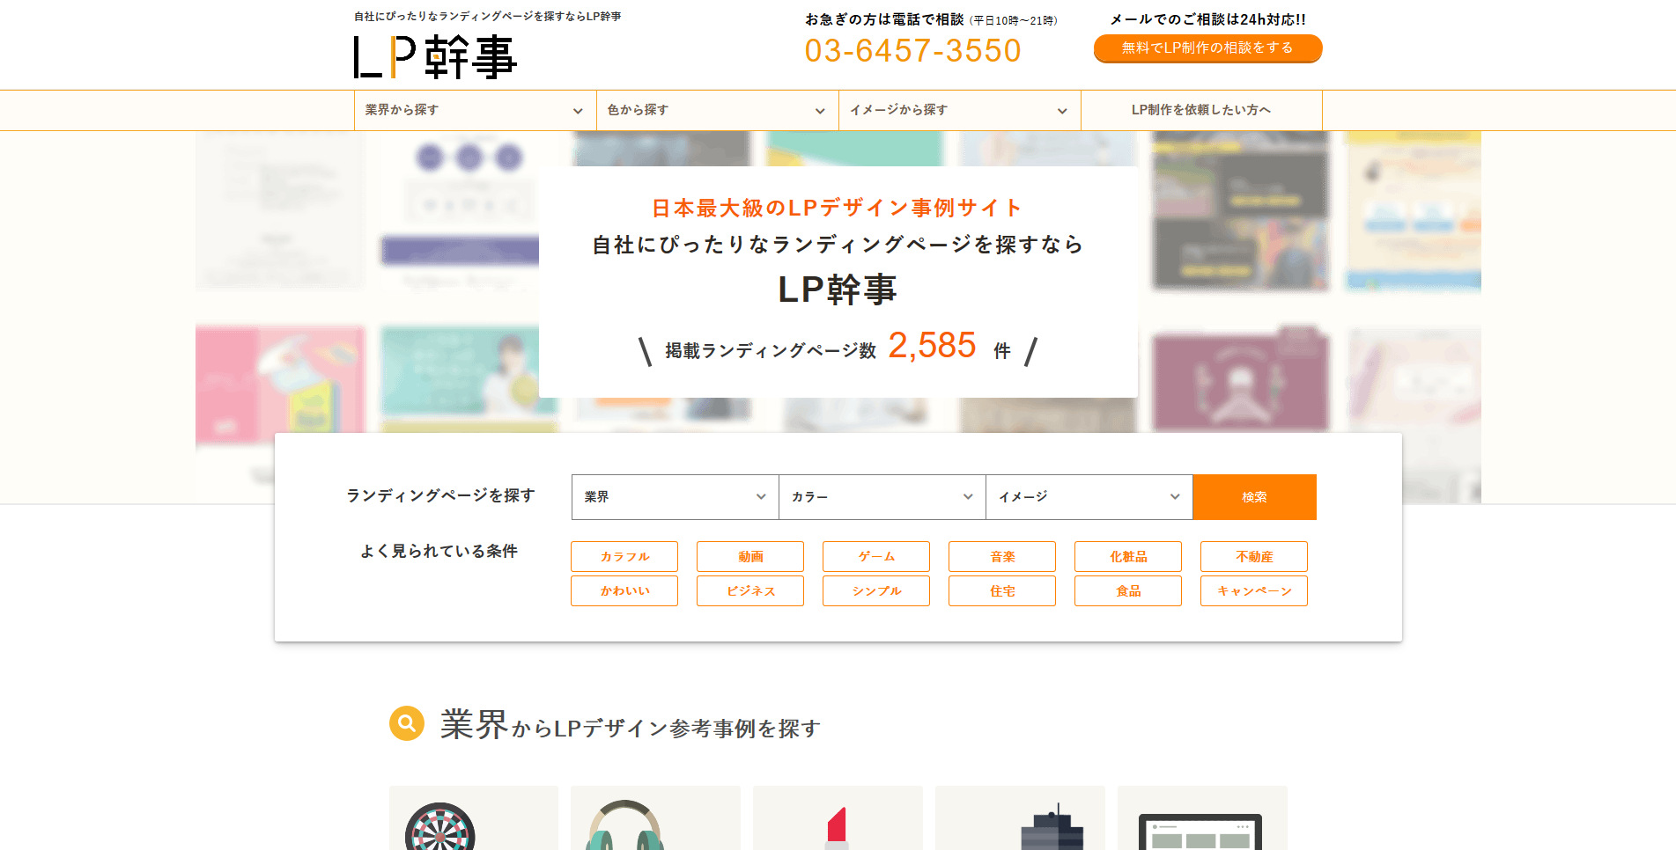
Task: Expand イメージから探す navigation menu
Action: (959, 110)
